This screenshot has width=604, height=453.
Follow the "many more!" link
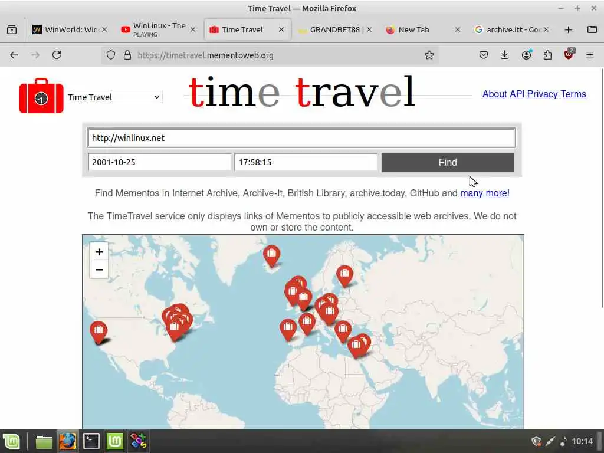point(485,193)
